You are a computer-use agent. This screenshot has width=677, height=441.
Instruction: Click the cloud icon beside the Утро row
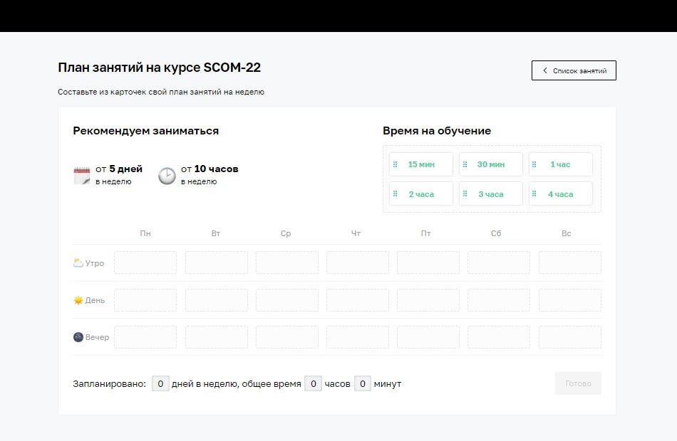pos(78,262)
